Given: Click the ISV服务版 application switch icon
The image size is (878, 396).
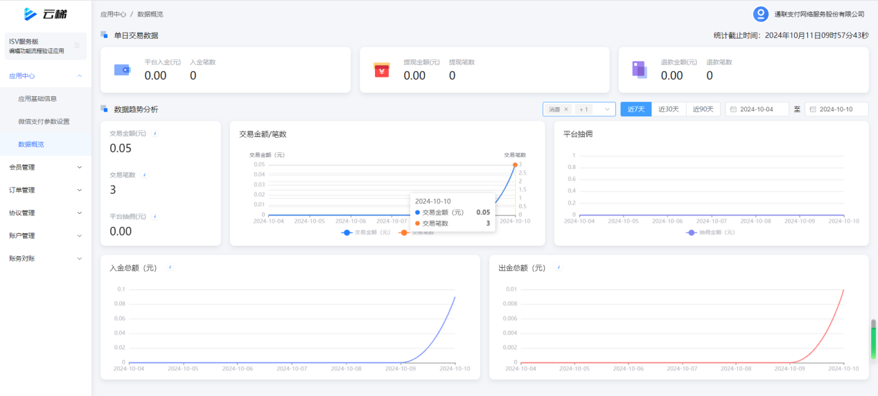Looking at the screenshot, I should (77, 46).
